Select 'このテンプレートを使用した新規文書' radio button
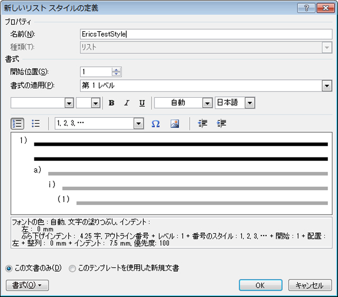The height and width of the screenshot is (297, 338). (72, 268)
